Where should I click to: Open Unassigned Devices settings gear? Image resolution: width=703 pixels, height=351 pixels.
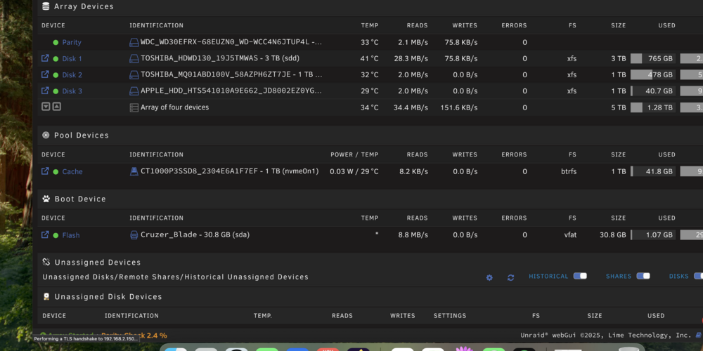click(489, 277)
